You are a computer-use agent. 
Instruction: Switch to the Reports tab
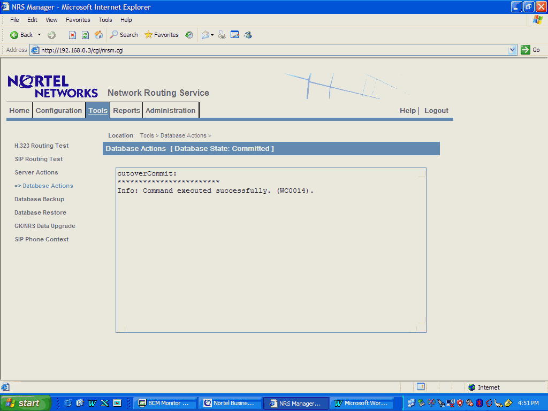point(126,110)
